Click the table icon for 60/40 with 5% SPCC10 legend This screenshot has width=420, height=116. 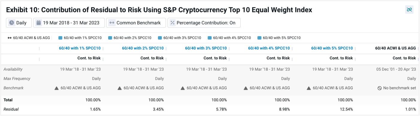coord(259,38)
